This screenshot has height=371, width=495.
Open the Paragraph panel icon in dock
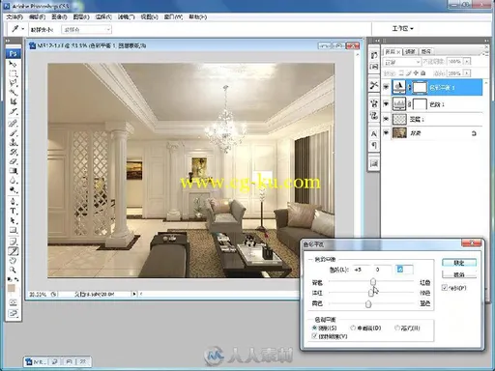pos(374,145)
